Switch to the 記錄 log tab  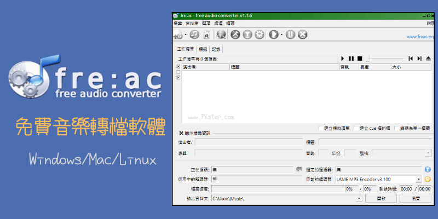click(x=216, y=49)
